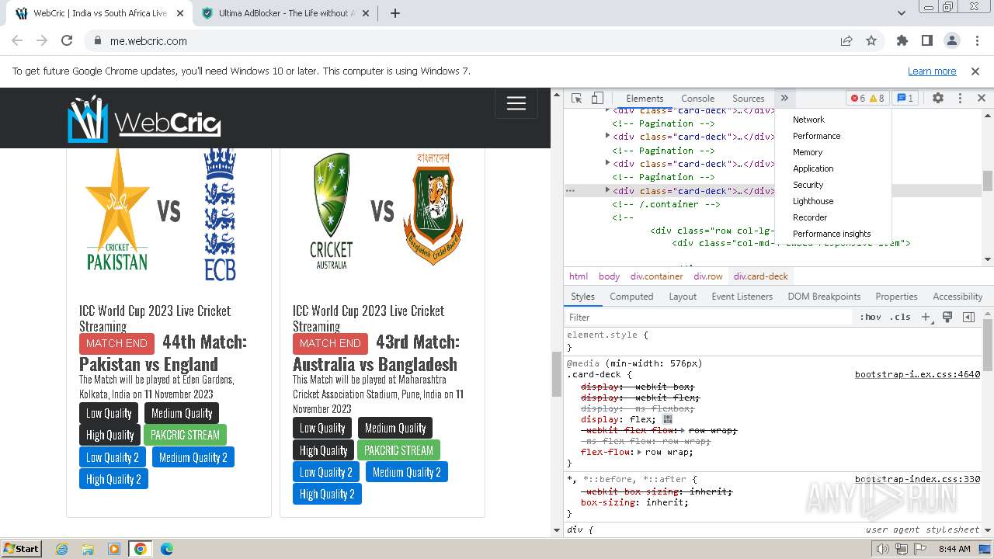
Task: Open the Application panel entry
Action: 813,168
